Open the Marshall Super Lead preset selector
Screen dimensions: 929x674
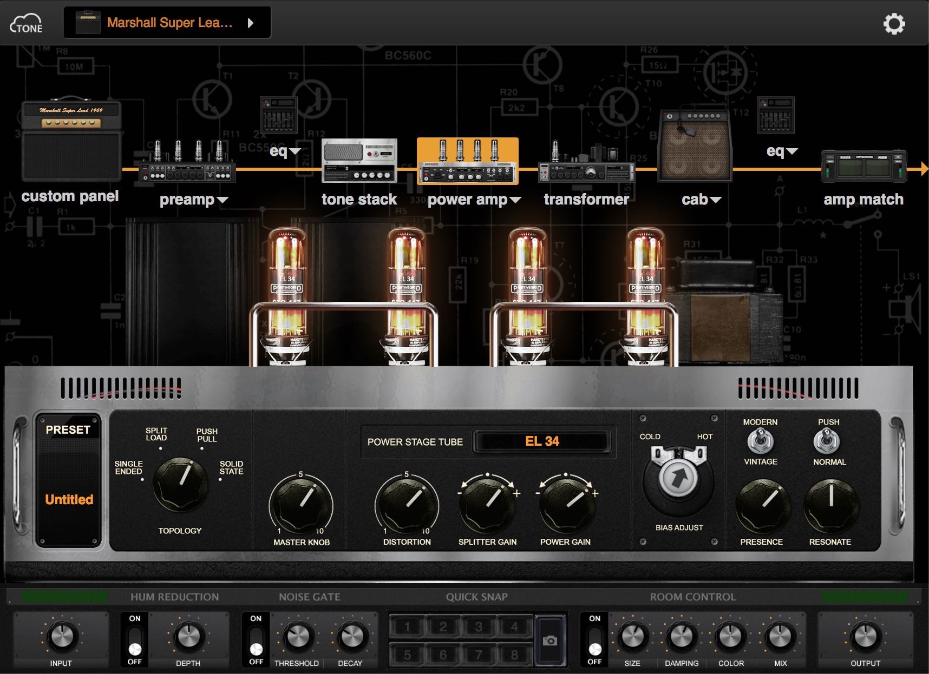[x=167, y=23]
